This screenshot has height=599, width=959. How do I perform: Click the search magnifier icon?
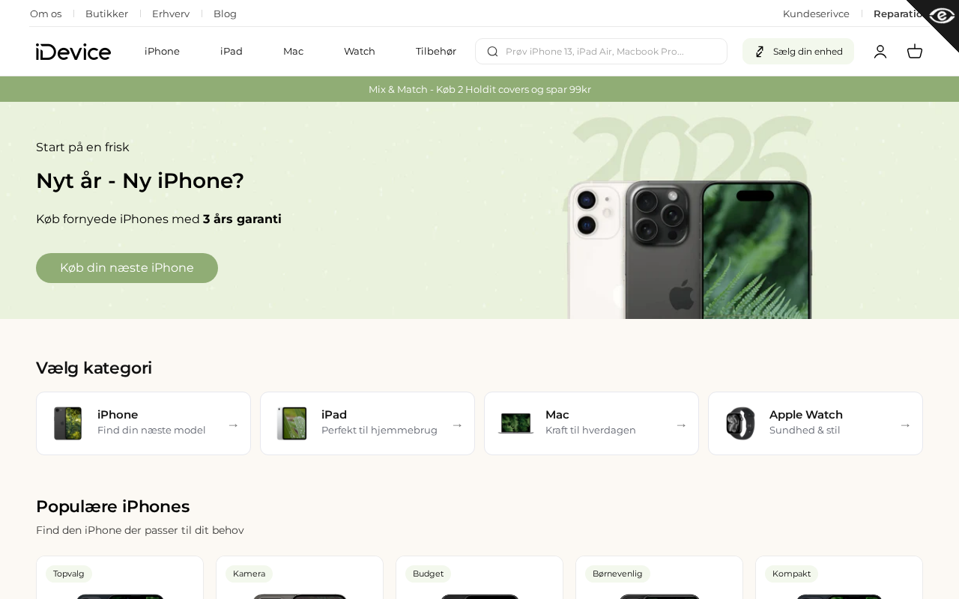(492, 52)
